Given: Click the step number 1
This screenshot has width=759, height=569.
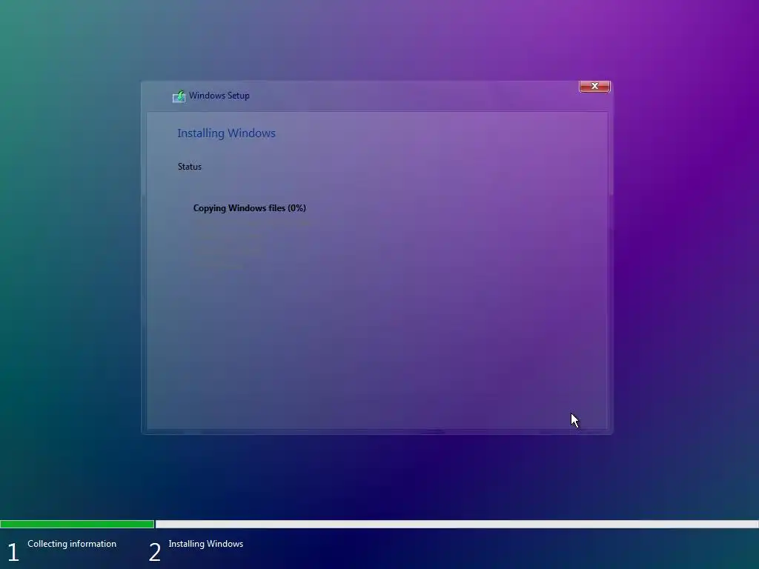Looking at the screenshot, I should (x=13, y=553).
